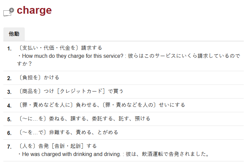Click definition 6 '非難する、責める' text
The image size is (244, 162).
pyautogui.click(x=68, y=132)
